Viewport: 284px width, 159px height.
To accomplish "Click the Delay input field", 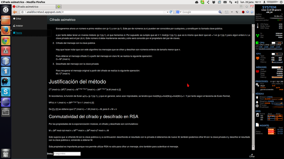I will click(67, 154).
